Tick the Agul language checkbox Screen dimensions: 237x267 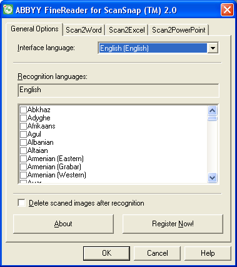[x=23, y=134]
